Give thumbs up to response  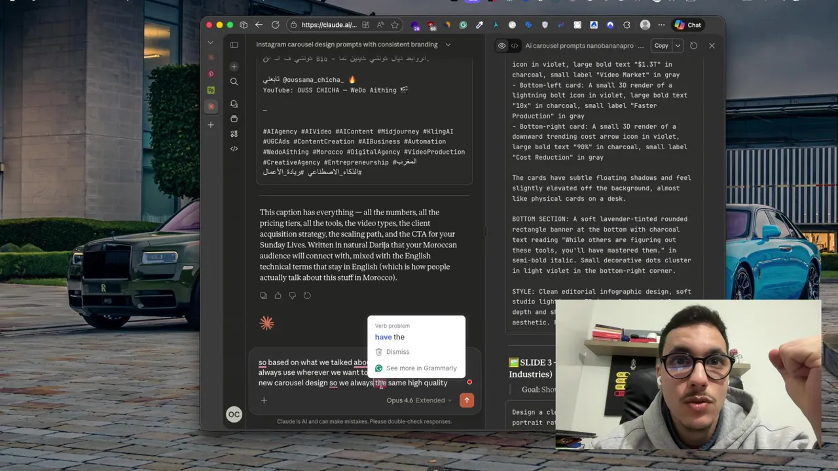(278, 296)
